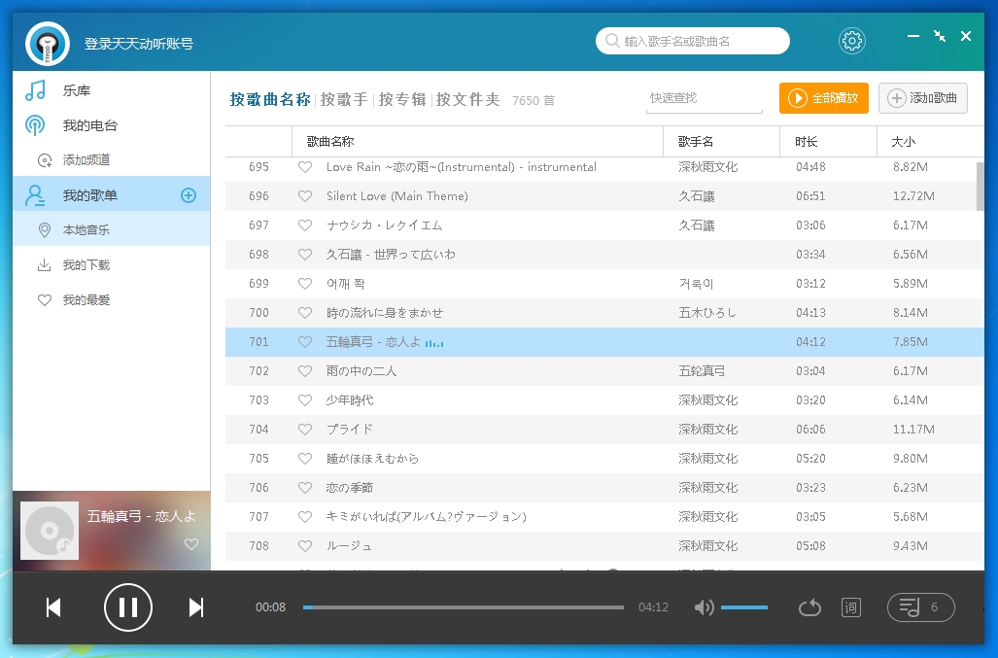Image resolution: width=998 pixels, height=658 pixels.
Task: Favorite song 702 heart icon
Action: (305, 371)
